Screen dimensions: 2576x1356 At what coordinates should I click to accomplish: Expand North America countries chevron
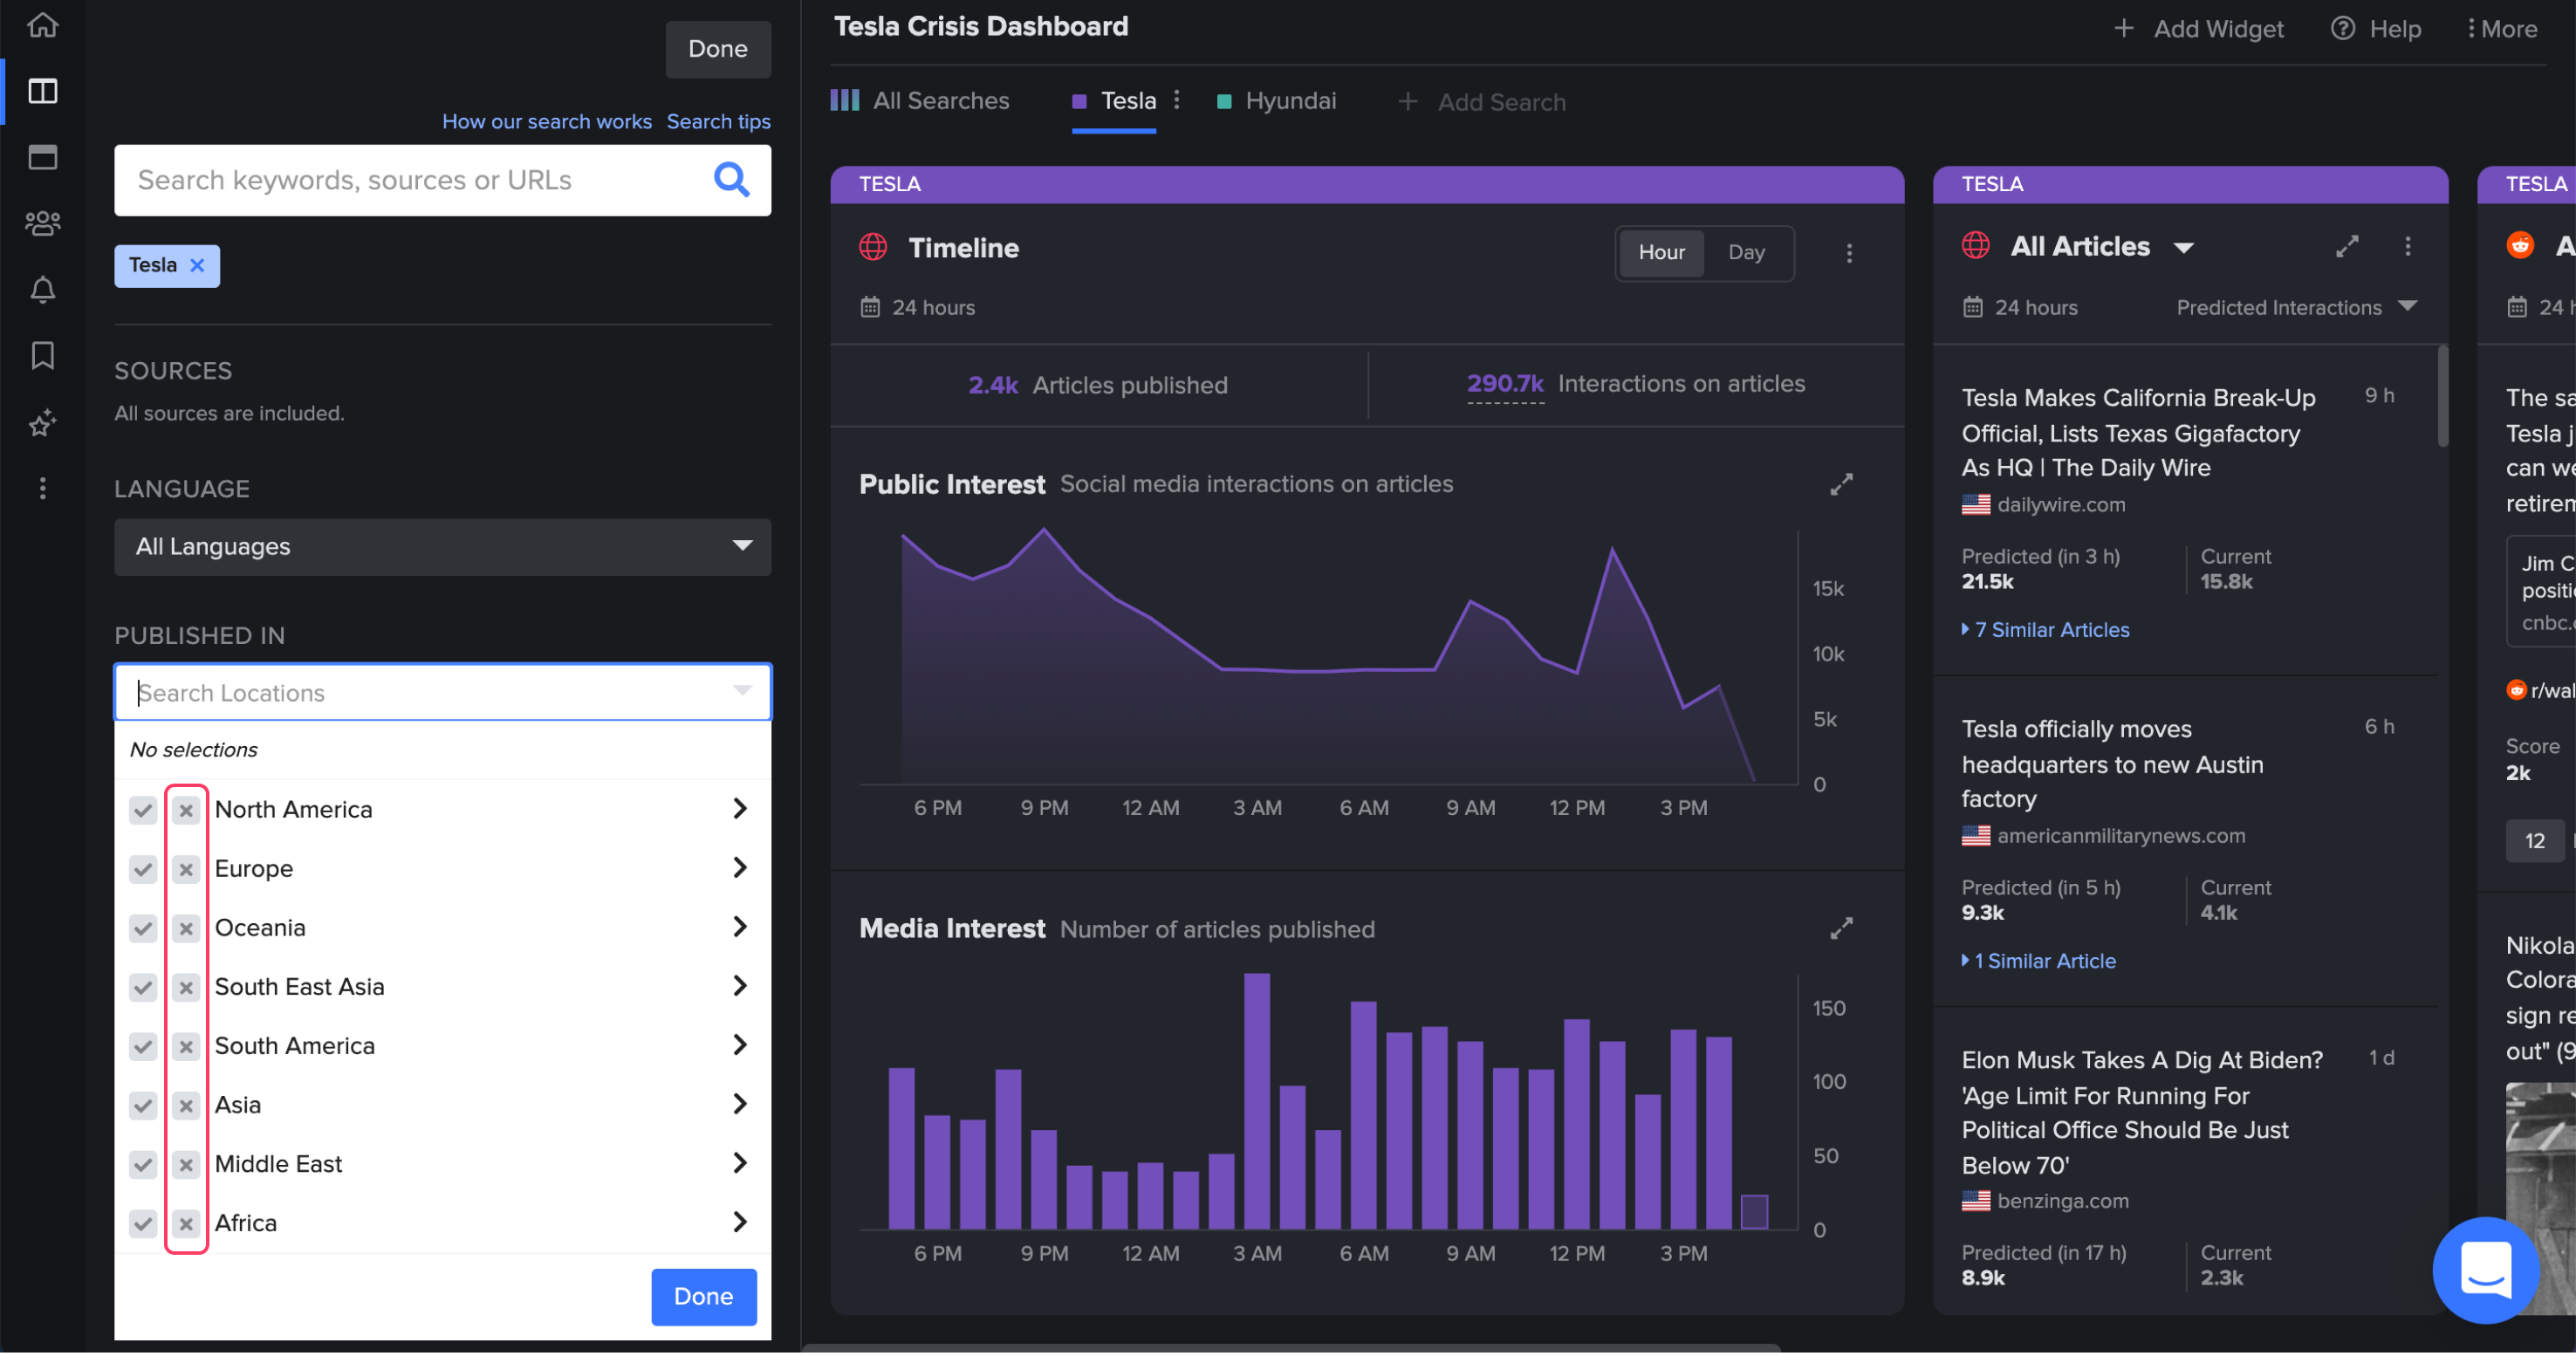740,809
